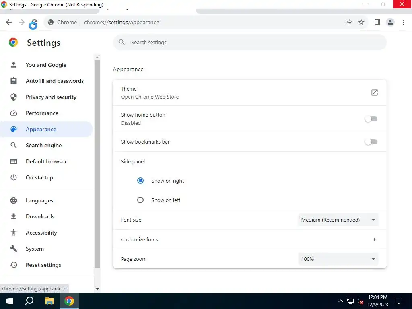Click the accessibility figure icon

(x=14, y=233)
